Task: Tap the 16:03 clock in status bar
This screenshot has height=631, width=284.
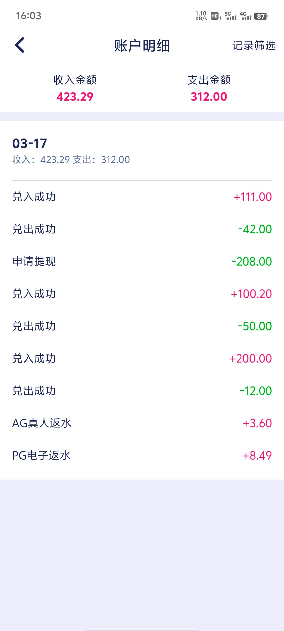Action: pos(29,16)
